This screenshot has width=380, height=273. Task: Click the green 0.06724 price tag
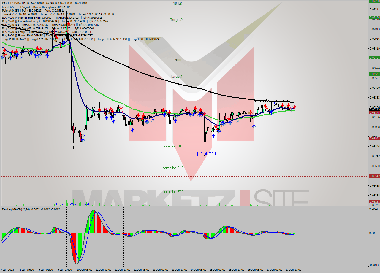tap(374, 58)
